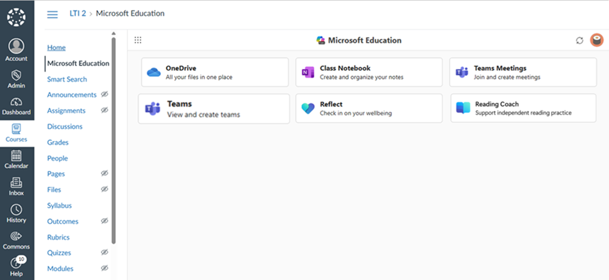Image resolution: width=609 pixels, height=280 pixels.
Task: Click the course navigation scrollbar
Action: click(x=113, y=140)
